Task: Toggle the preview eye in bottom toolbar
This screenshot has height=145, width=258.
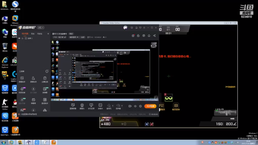Action: (135, 106)
